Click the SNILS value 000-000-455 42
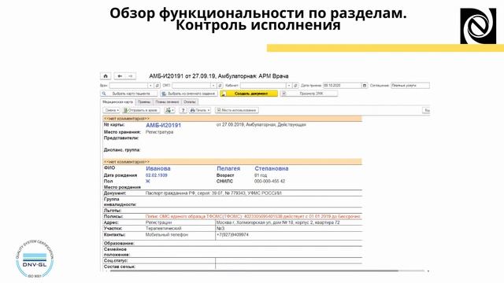Image resolution: width=504 pixels, height=283 pixels. [269, 182]
